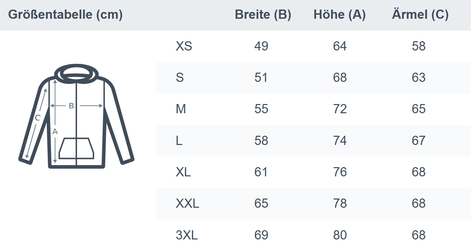Select the XS size row label

pyautogui.click(x=184, y=46)
